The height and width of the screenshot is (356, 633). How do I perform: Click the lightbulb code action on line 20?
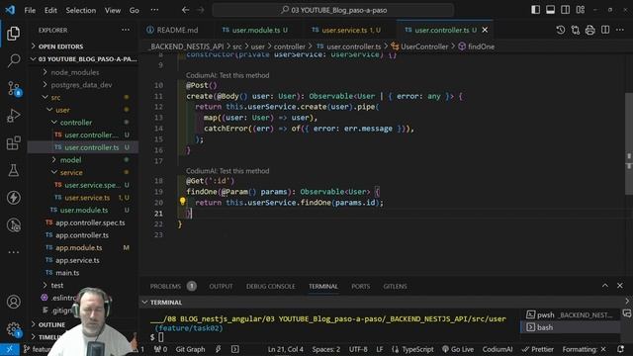tap(182, 201)
